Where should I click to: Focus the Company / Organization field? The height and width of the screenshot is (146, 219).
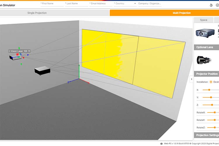tap(150, 4)
